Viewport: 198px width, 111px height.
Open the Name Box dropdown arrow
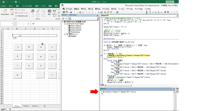point(12,24)
